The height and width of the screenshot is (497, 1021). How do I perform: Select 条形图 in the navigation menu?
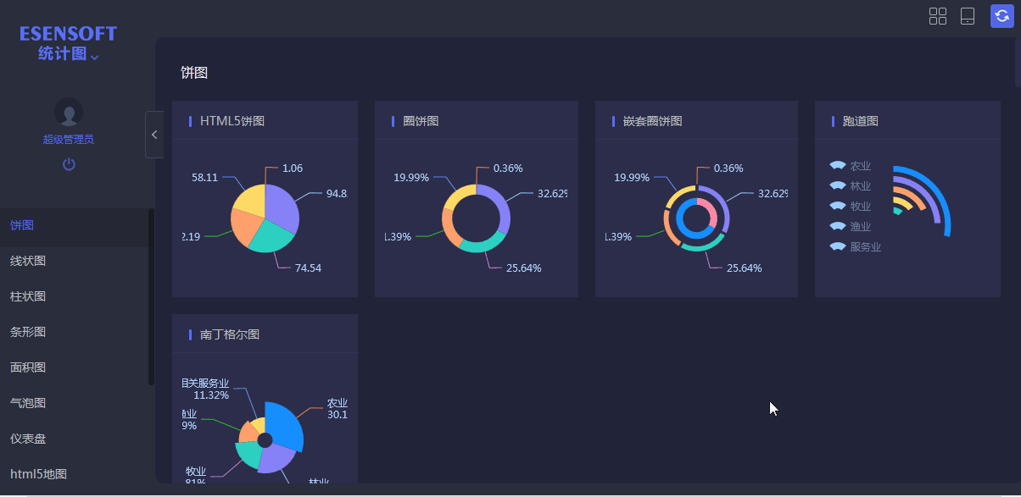click(x=26, y=332)
